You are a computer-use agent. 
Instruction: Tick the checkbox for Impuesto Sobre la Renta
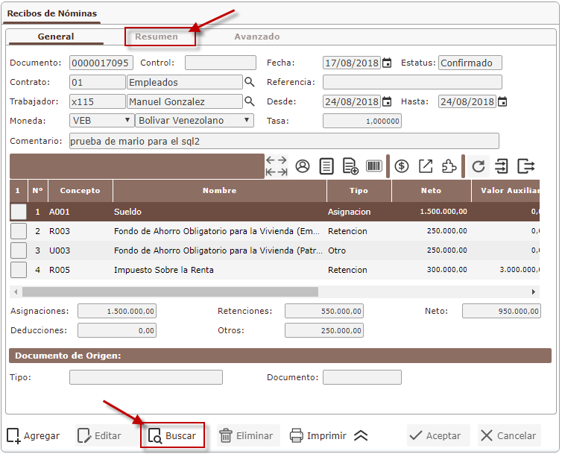point(19,270)
